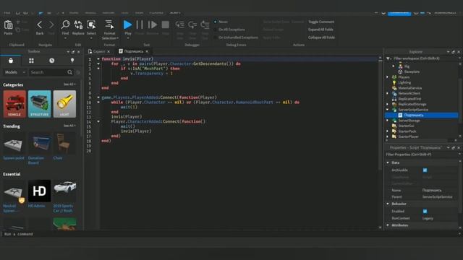Expand the Players node in Explorer
Image resolution: width=463 pixels, height=260 pixels.
[388, 77]
